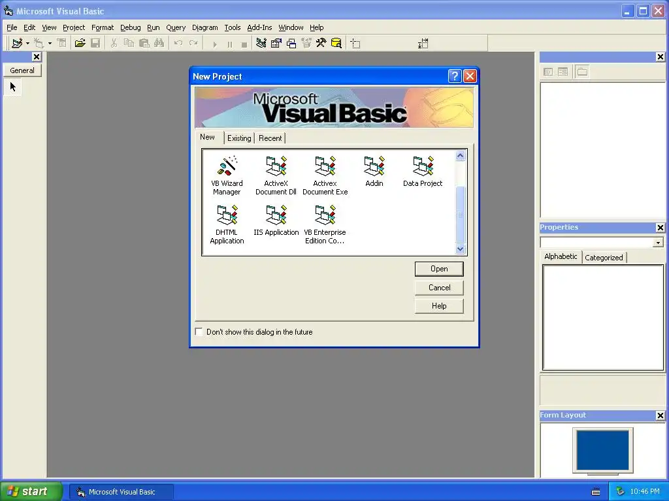Click Microsoft Visual Basic taskbar button
Image resolution: width=669 pixels, height=501 pixels.
coord(122,492)
